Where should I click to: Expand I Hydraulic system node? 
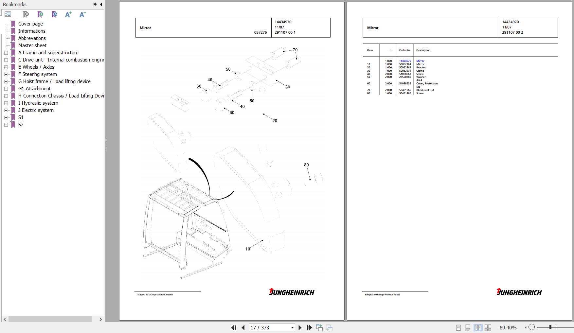[6, 103]
